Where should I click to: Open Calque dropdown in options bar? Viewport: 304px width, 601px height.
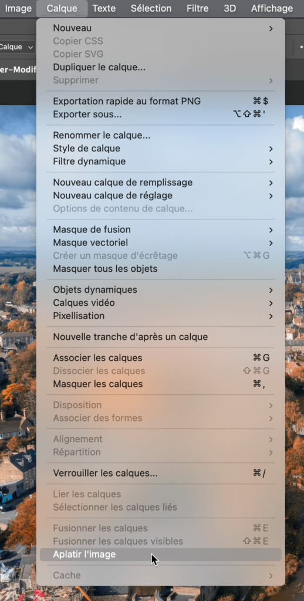(17, 47)
